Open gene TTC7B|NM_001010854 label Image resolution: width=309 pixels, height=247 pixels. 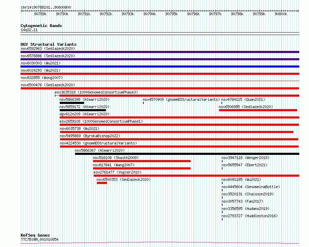point(40,239)
